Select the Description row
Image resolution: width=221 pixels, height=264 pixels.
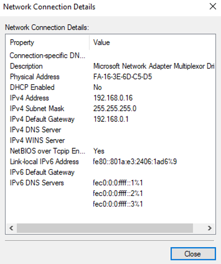(x=110, y=66)
